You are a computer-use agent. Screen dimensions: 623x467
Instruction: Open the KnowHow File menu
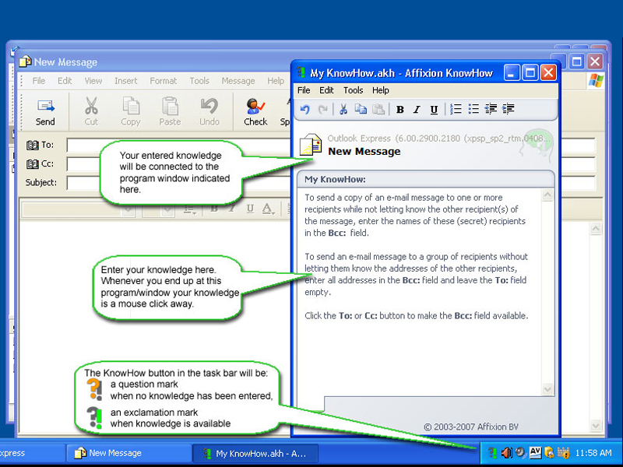click(304, 90)
